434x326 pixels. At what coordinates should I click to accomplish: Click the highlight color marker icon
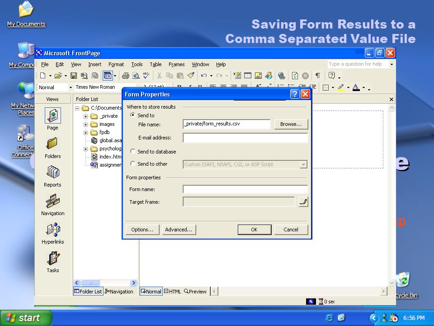click(x=341, y=87)
